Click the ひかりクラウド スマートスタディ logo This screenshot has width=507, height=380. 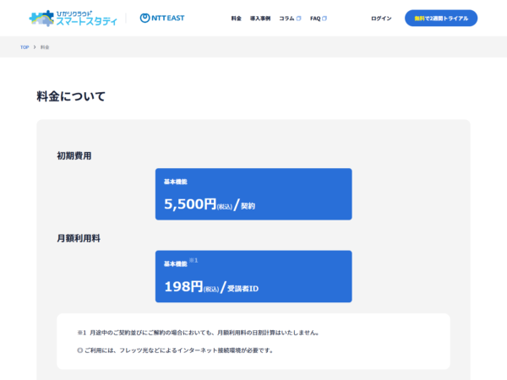point(73,18)
